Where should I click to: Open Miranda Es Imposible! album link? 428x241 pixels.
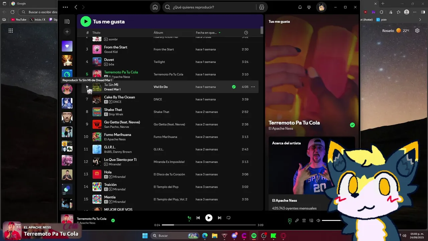click(169, 162)
